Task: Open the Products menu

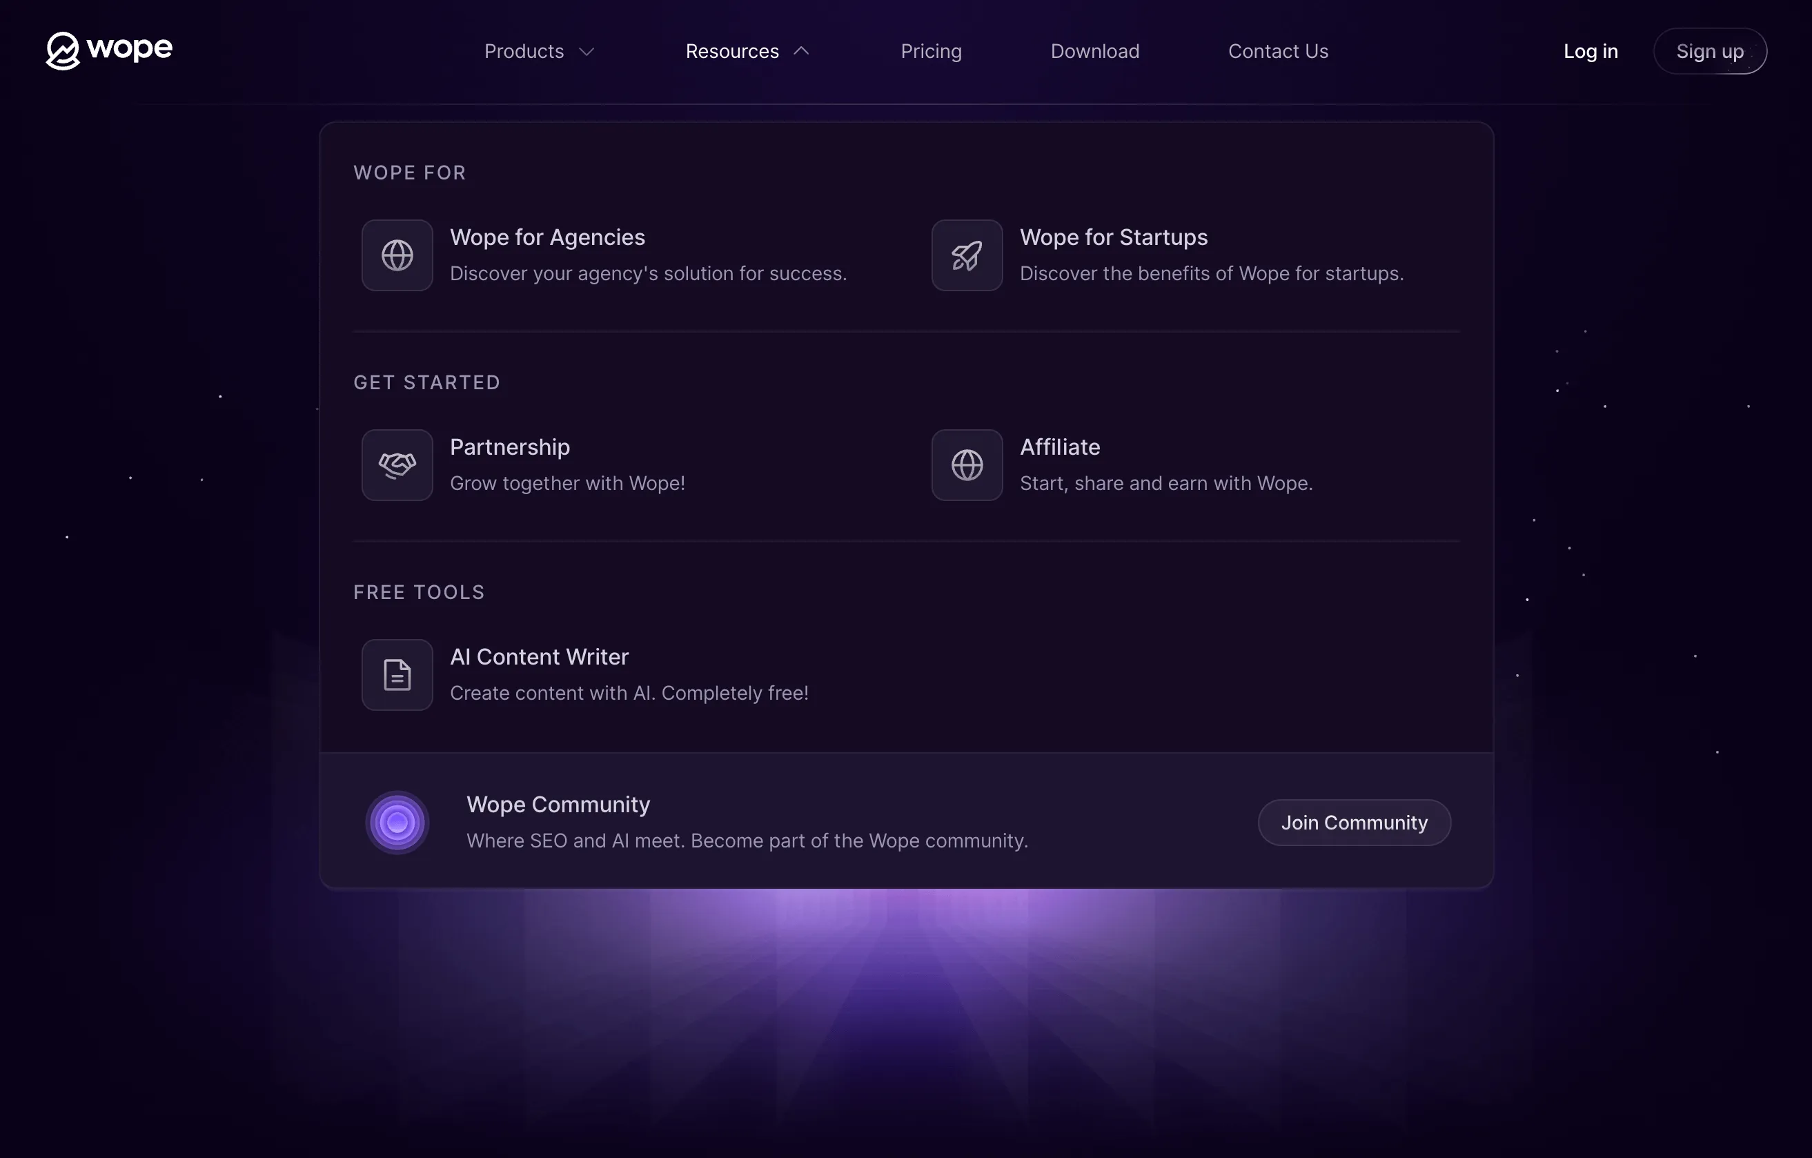Action: pyautogui.click(x=524, y=51)
